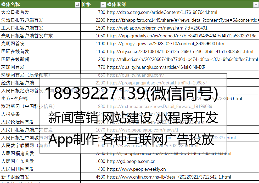
Task: Click the web.app.workercn.cn URL cell
Action: [183, 28]
